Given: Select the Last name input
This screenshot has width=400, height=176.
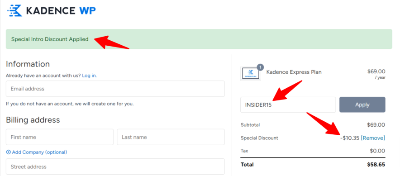Looking at the screenshot, I should (171, 137).
